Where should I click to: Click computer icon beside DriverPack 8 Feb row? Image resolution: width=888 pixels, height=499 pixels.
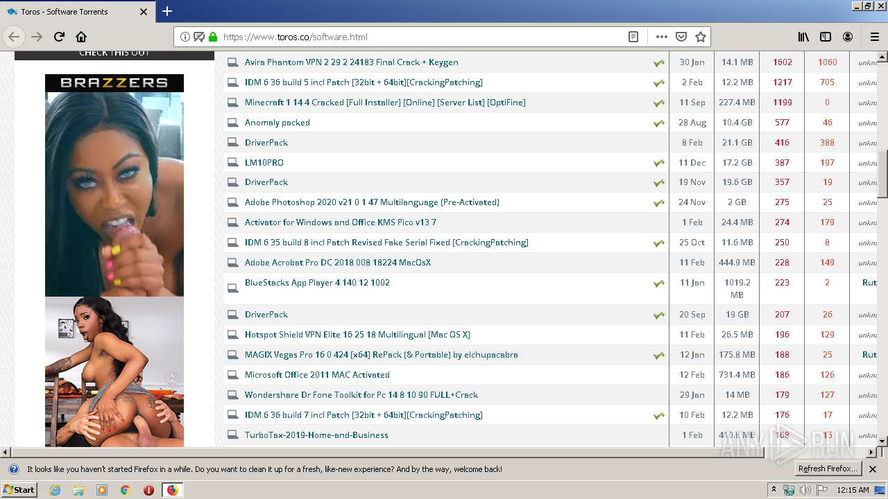(232, 143)
